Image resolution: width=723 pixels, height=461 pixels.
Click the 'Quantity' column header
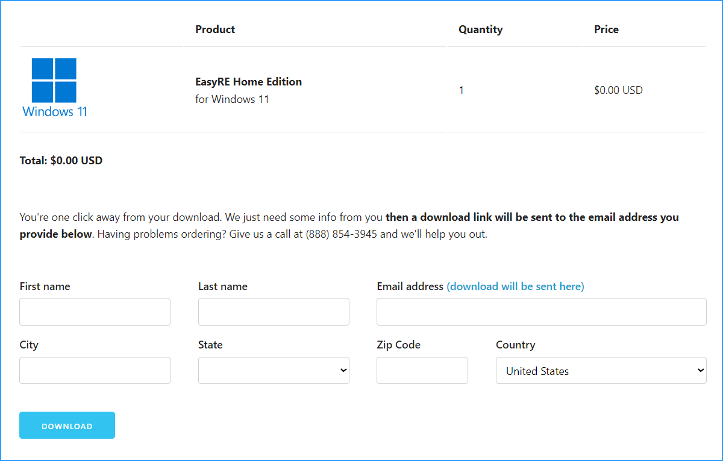point(480,29)
